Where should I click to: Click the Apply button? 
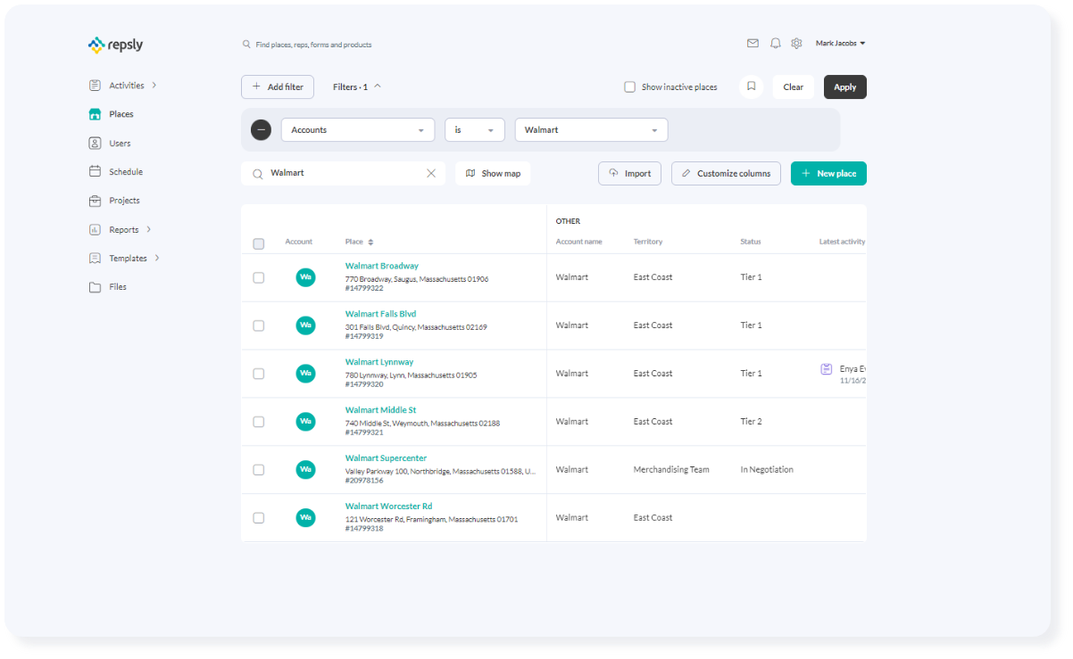pos(845,86)
